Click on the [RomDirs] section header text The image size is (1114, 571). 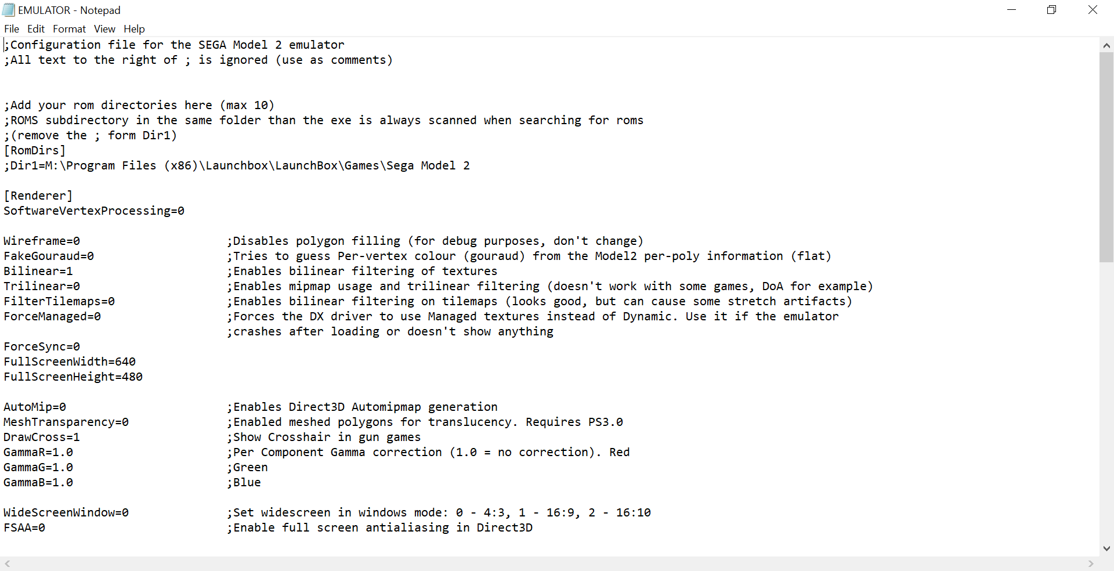coord(35,150)
